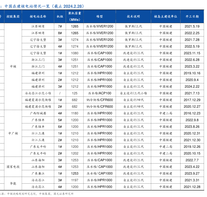Click the 装机容量 (MWe) column header
Image resolution: width=207 pixels, height=197 pixels.
75,16
